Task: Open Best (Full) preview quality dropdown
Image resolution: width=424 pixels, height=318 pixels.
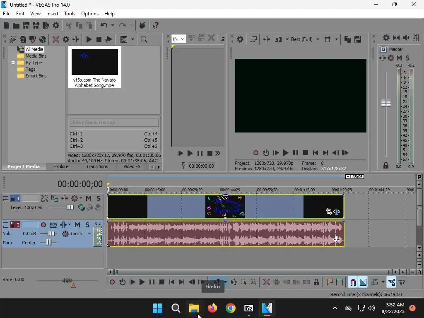Action: click(318, 39)
